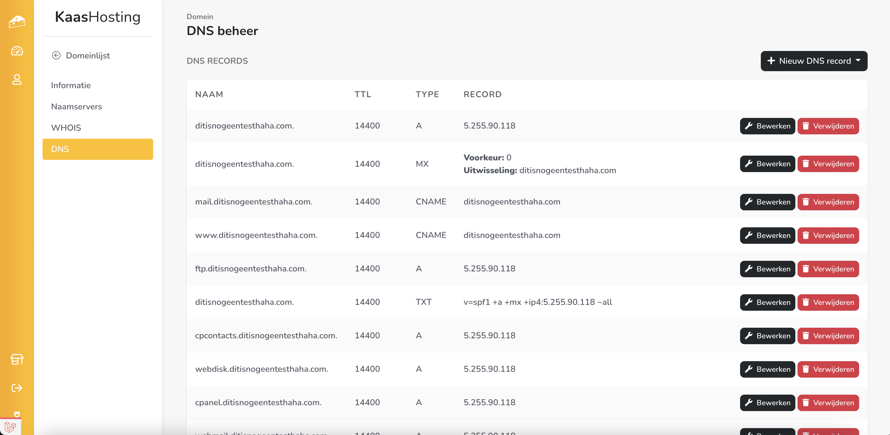This screenshot has height=435, width=890.
Task: Open the WHOIS menu item
Action: point(66,128)
